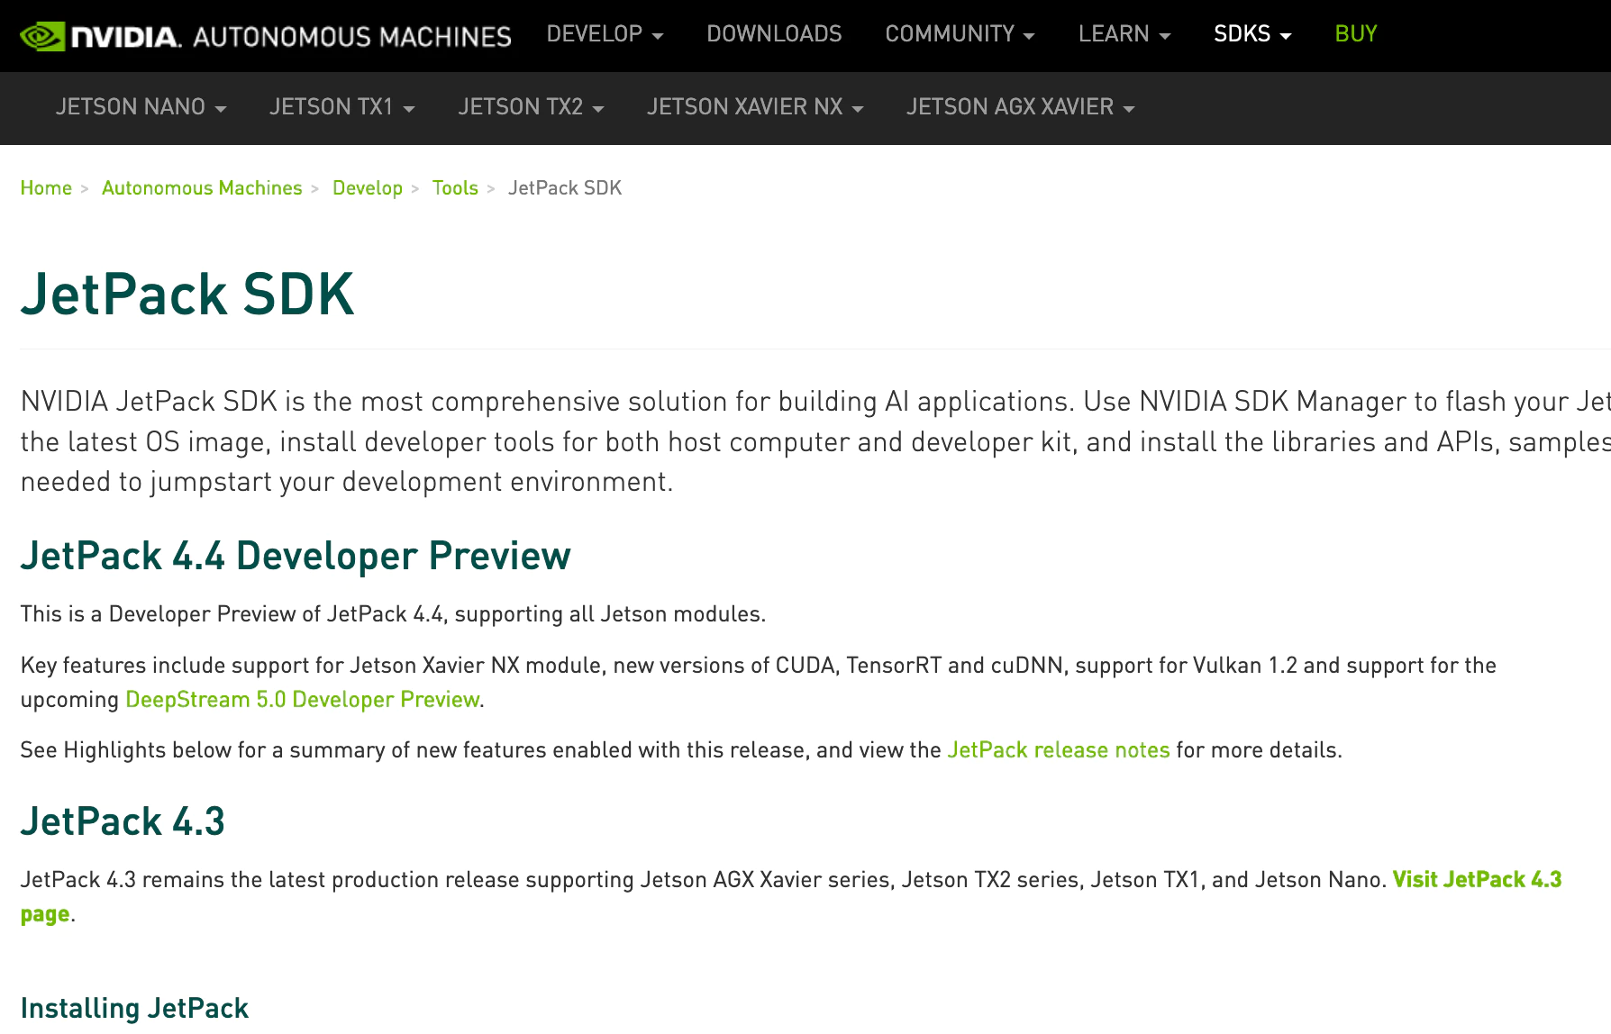Go to the Buy page
Image resolution: width=1611 pixels, height=1034 pixels.
tap(1355, 34)
